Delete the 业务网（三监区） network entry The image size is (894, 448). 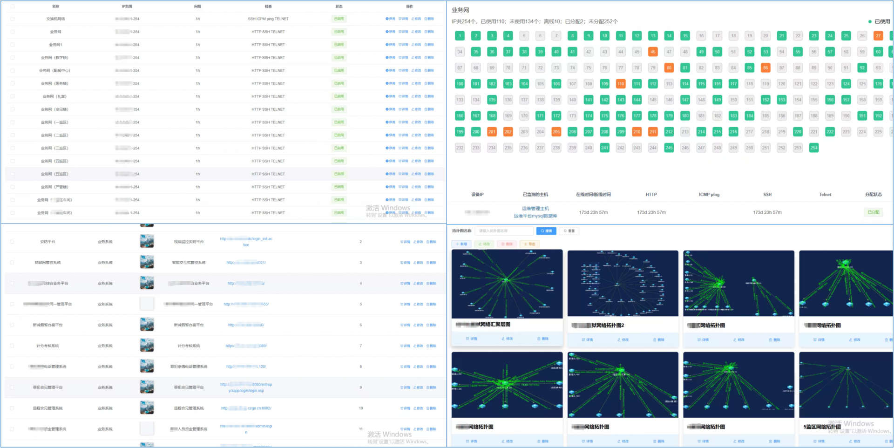coord(429,148)
